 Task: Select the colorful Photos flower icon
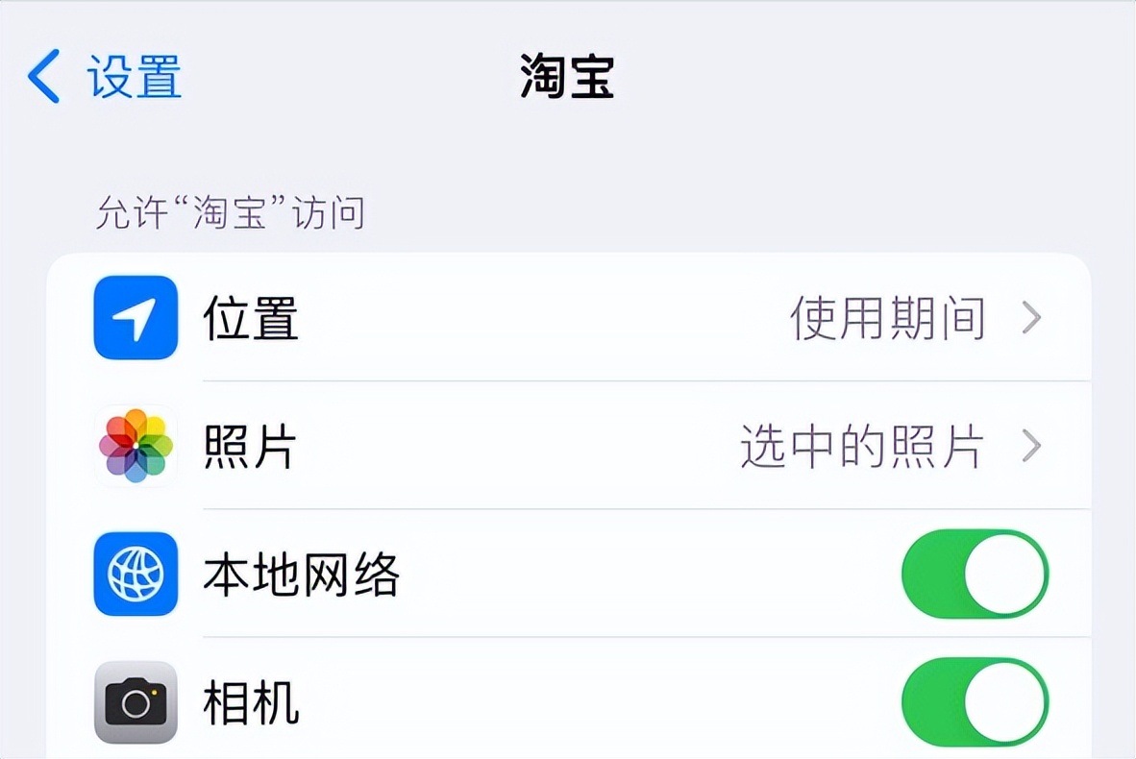tap(135, 446)
